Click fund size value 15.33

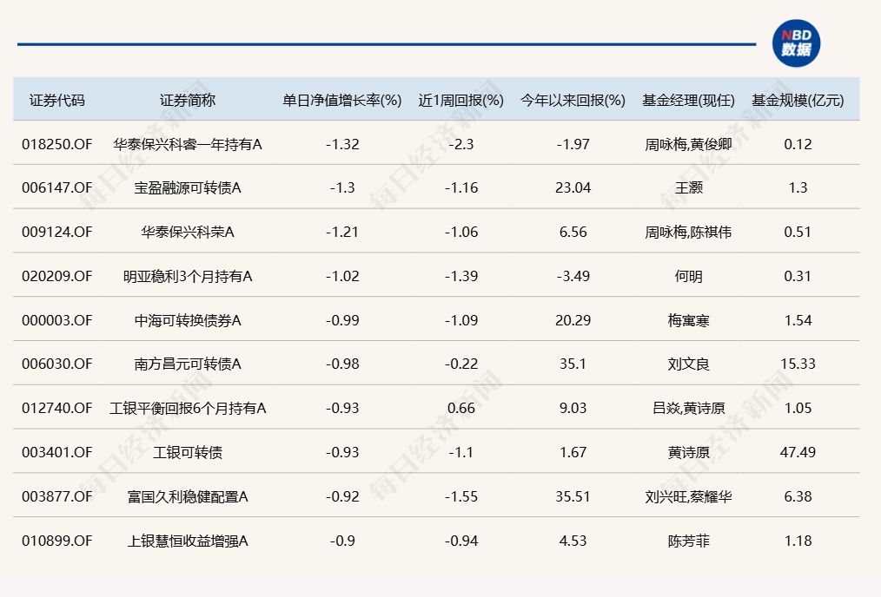click(798, 364)
